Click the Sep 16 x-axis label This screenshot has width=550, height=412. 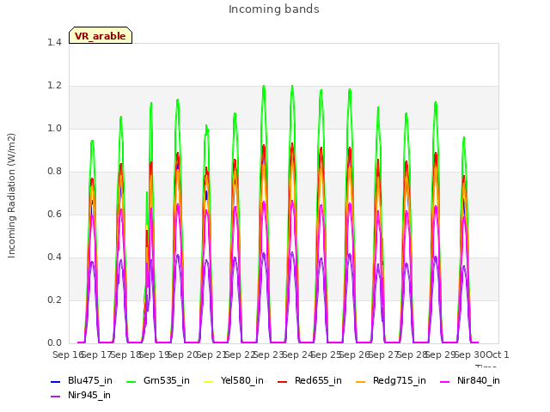click(x=68, y=354)
